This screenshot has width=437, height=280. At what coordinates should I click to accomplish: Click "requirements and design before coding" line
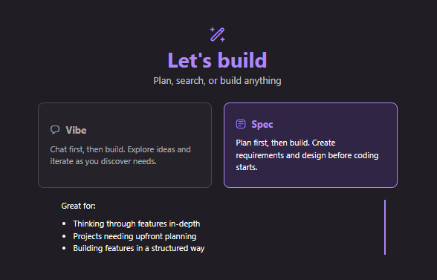[307, 155]
